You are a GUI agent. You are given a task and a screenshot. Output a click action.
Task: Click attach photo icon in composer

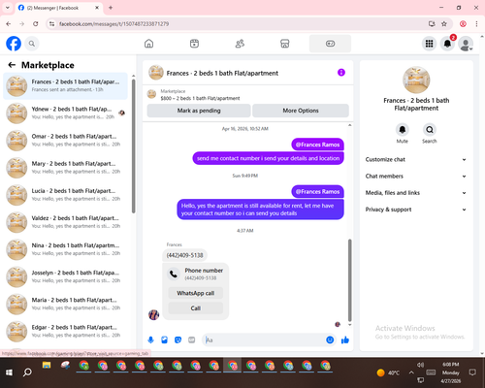pyautogui.click(x=164, y=339)
